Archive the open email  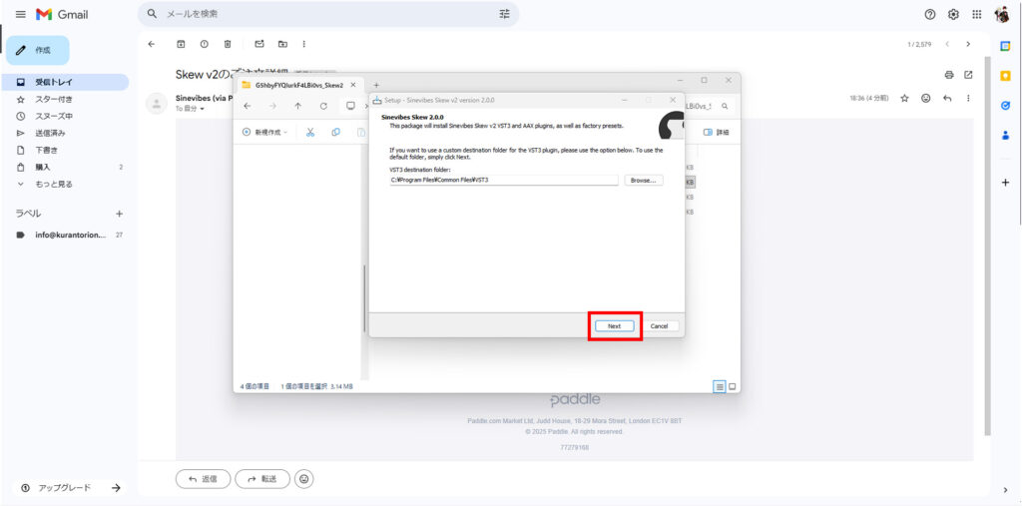[181, 44]
